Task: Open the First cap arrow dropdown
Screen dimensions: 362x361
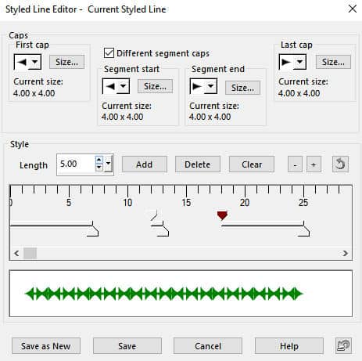Action: pos(34,62)
